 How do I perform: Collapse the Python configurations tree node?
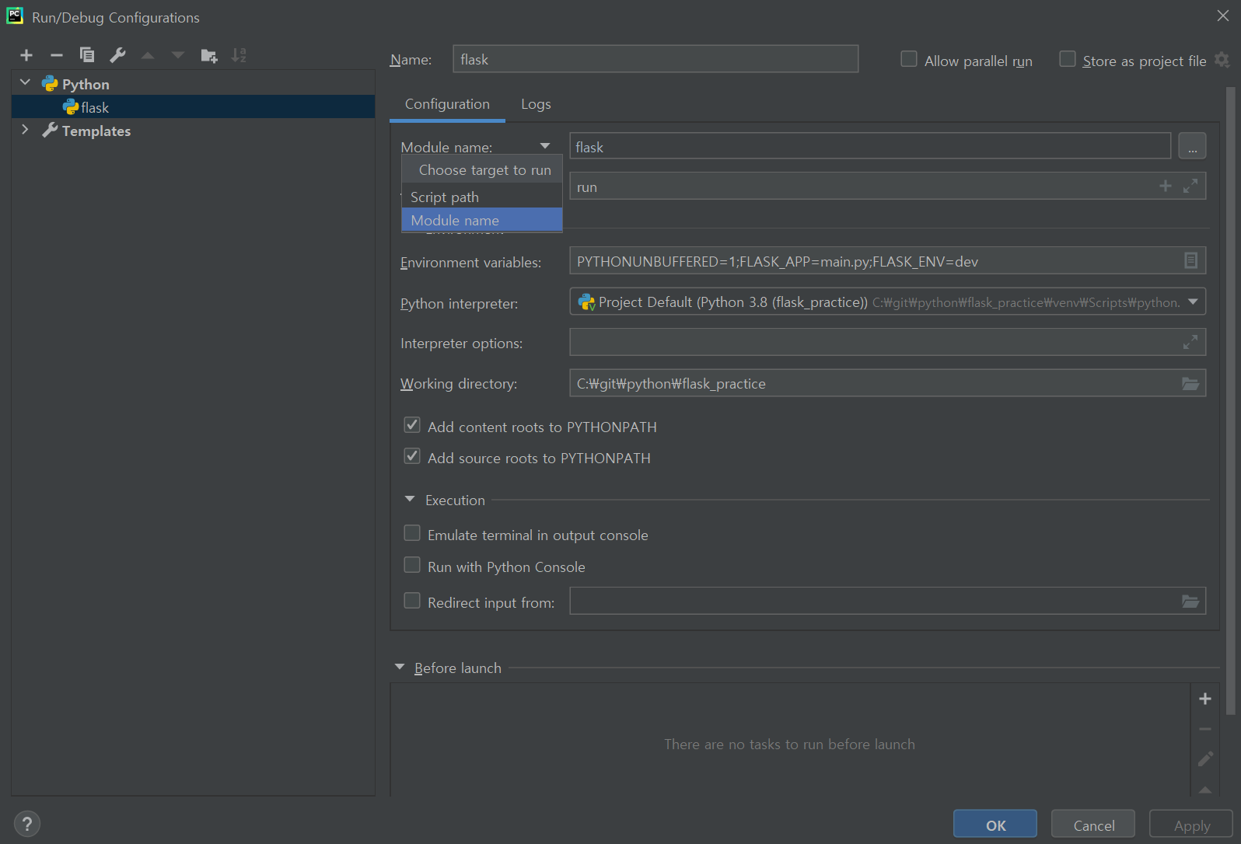click(26, 82)
